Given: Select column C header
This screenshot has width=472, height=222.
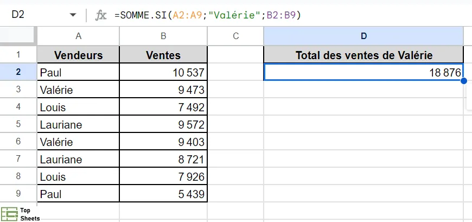Looking at the screenshot, I should pyautogui.click(x=235, y=36).
